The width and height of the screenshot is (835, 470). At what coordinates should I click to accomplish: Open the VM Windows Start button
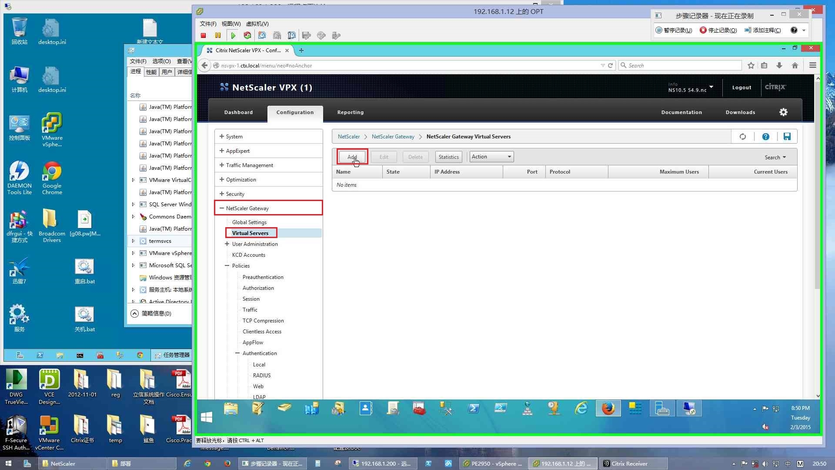pos(207,417)
